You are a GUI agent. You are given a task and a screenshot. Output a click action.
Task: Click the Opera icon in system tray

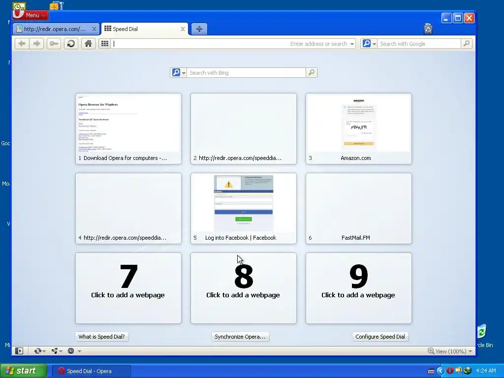[x=449, y=371]
